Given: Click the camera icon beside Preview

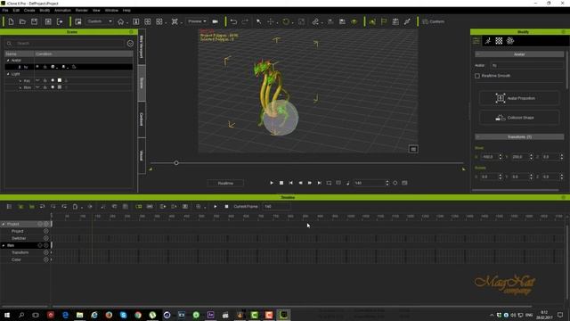Looking at the screenshot, I should pos(216,21).
